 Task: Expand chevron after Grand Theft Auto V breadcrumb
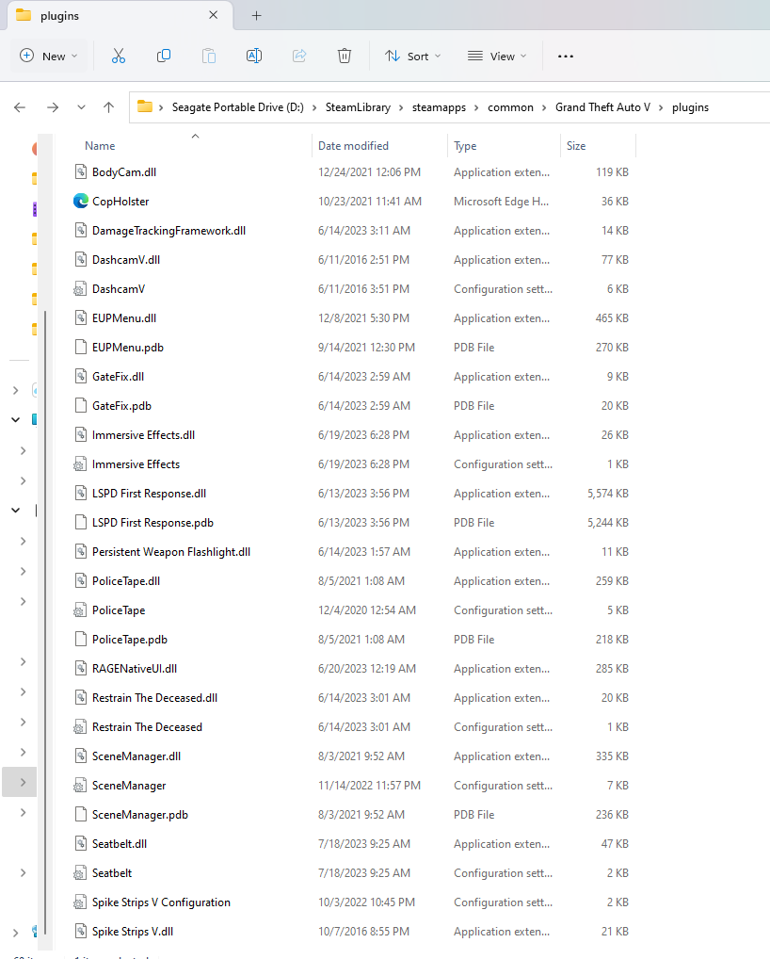[x=661, y=107]
